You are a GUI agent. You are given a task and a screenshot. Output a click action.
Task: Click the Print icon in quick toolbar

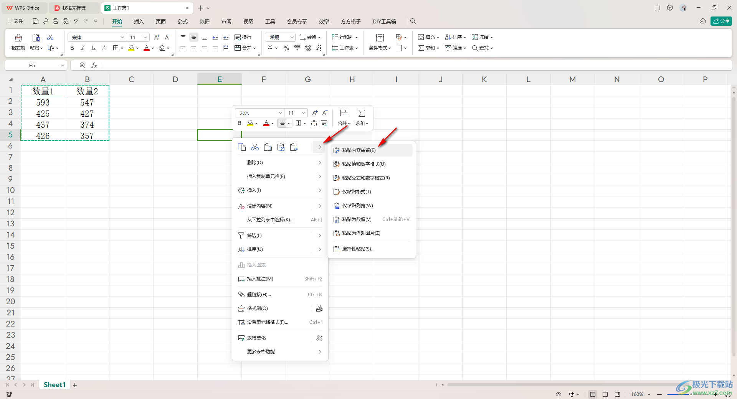(x=56, y=21)
